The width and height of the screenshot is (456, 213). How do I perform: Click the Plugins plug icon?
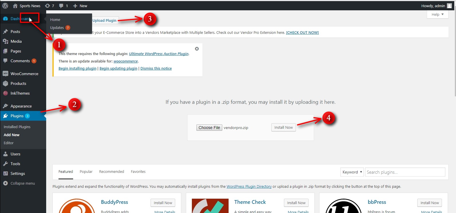click(x=5, y=116)
